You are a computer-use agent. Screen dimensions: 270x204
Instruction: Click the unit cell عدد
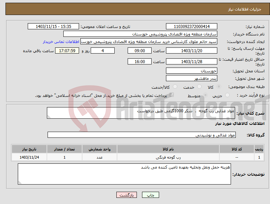tap(100, 157)
